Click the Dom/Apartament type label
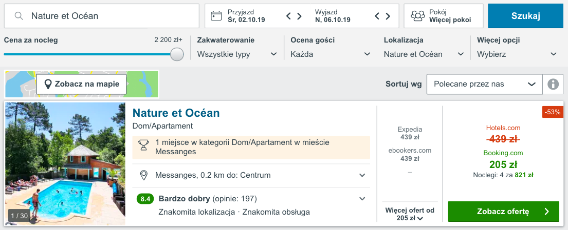The height and width of the screenshot is (230, 568). [162, 126]
